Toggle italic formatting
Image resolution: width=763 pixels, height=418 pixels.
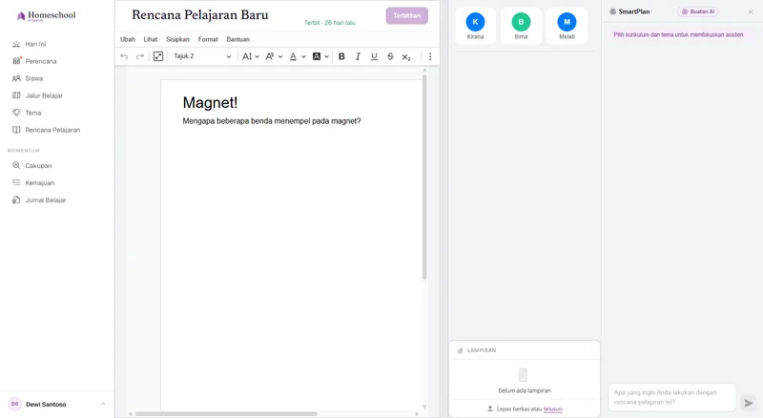pyautogui.click(x=358, y=56)
